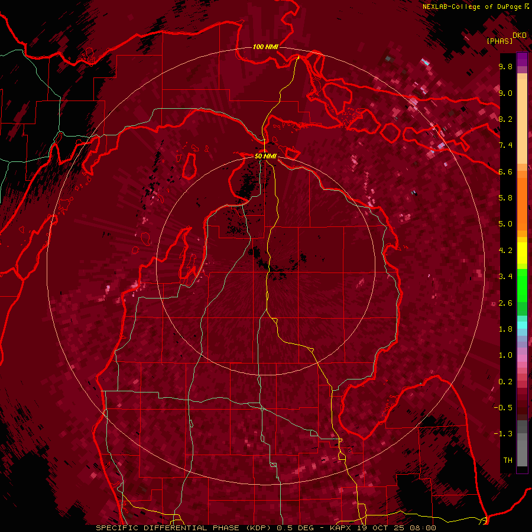
Task: Click the 2.6 scale value
Action: click(x=505, y=303)
